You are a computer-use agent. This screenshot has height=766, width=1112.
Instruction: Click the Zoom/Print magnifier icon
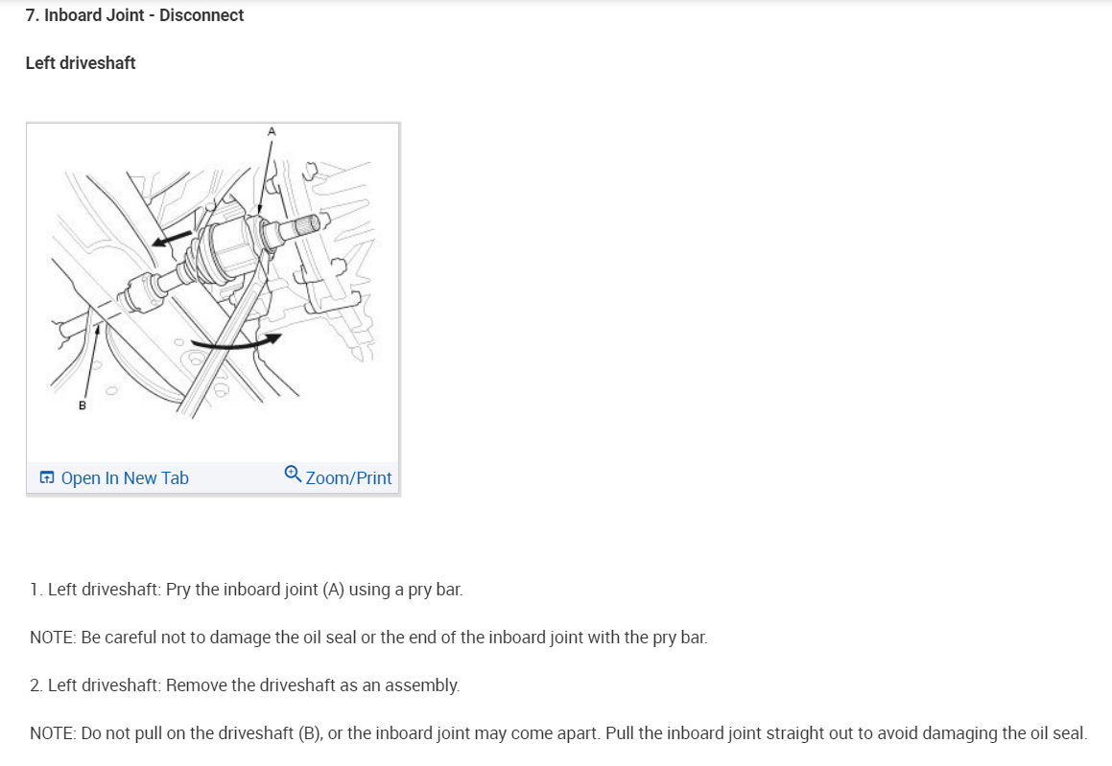click(x=293, y=474)
